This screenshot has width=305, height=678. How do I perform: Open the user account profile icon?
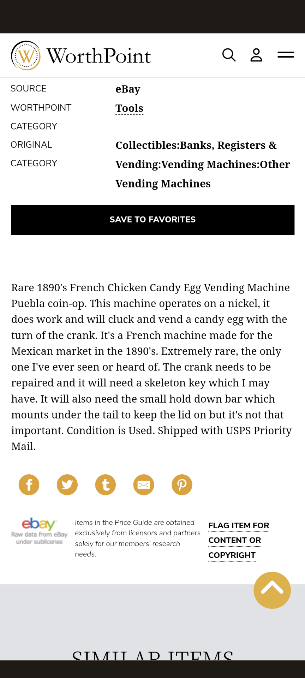pyautogui.click(x=256, y=55)
